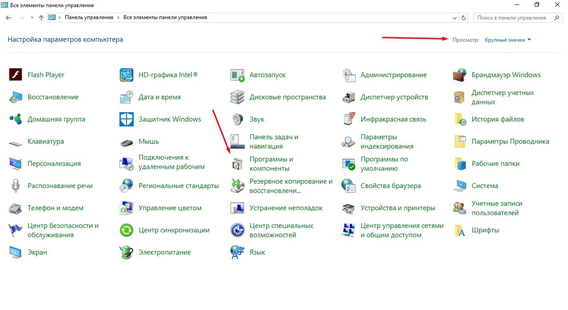Click the Параметры индексирования icon
The height and width of the screenshot is (310, 568).
pyautogui.click(x=349, y=141)
